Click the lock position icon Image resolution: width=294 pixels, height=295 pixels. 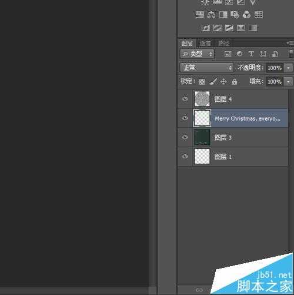[223, 81]
